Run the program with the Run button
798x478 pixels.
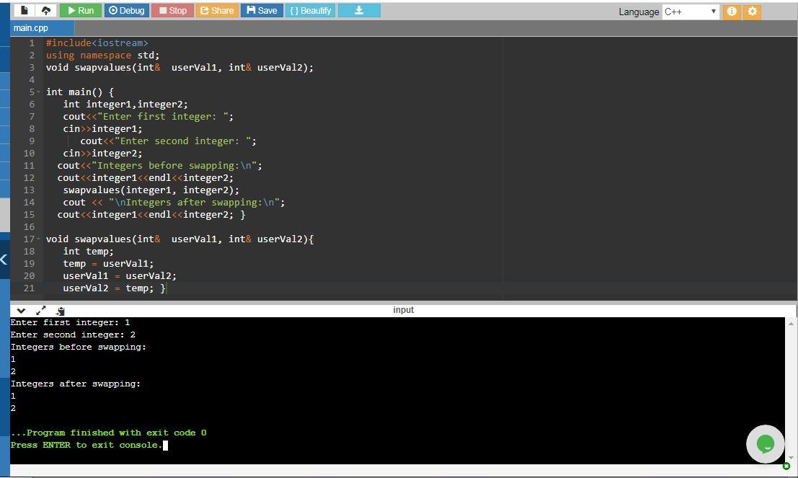[x=81, y=10]
